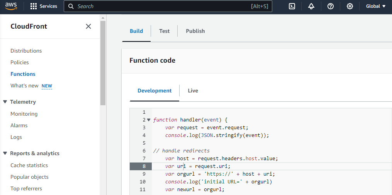Open Top referrers report
392x195 pixels.
click(x=26, y=188)
